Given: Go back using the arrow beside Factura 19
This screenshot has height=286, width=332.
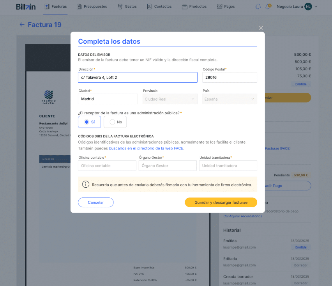Looking at the screenshot, I should pos(22,25).
